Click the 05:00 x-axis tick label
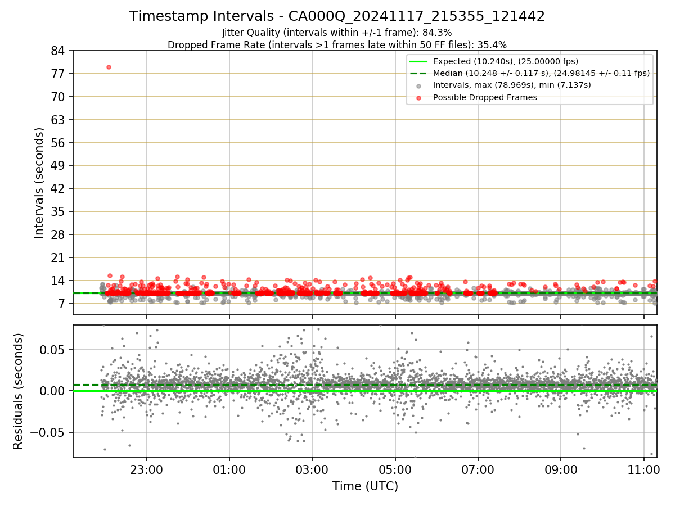 (395, 469)
